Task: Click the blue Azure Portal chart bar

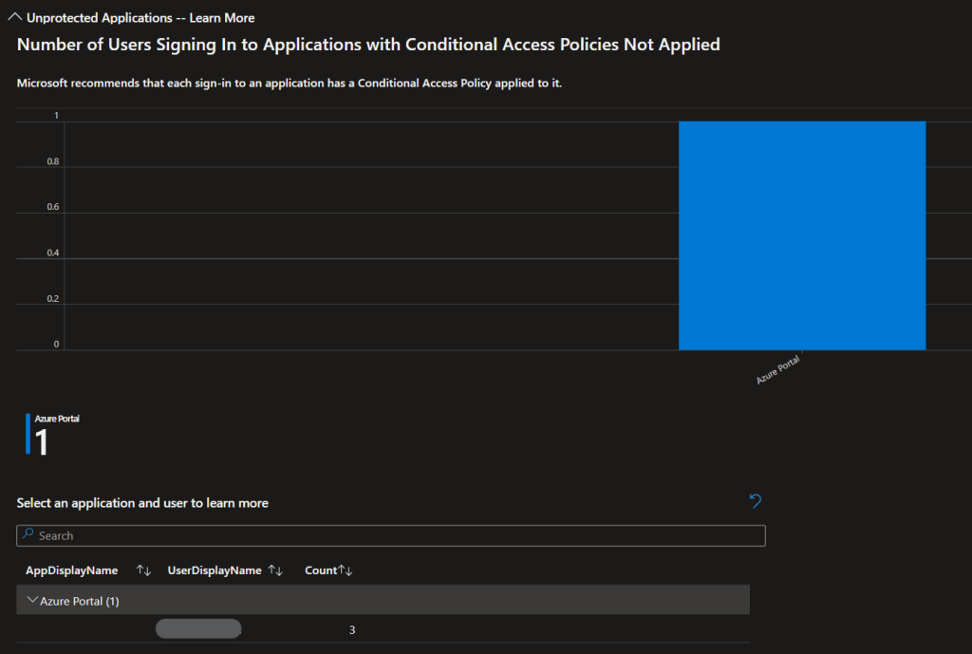Action: click(801, 235)
